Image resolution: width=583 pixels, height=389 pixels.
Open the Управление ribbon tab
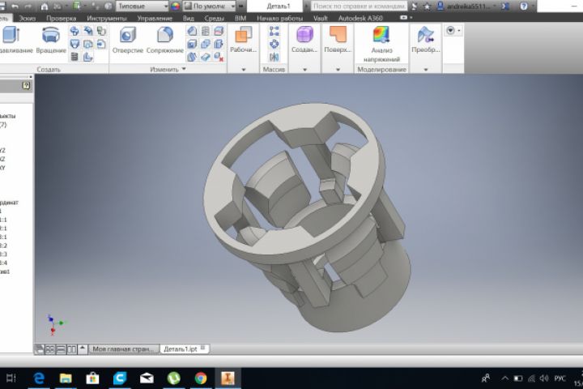click(155, 18)
